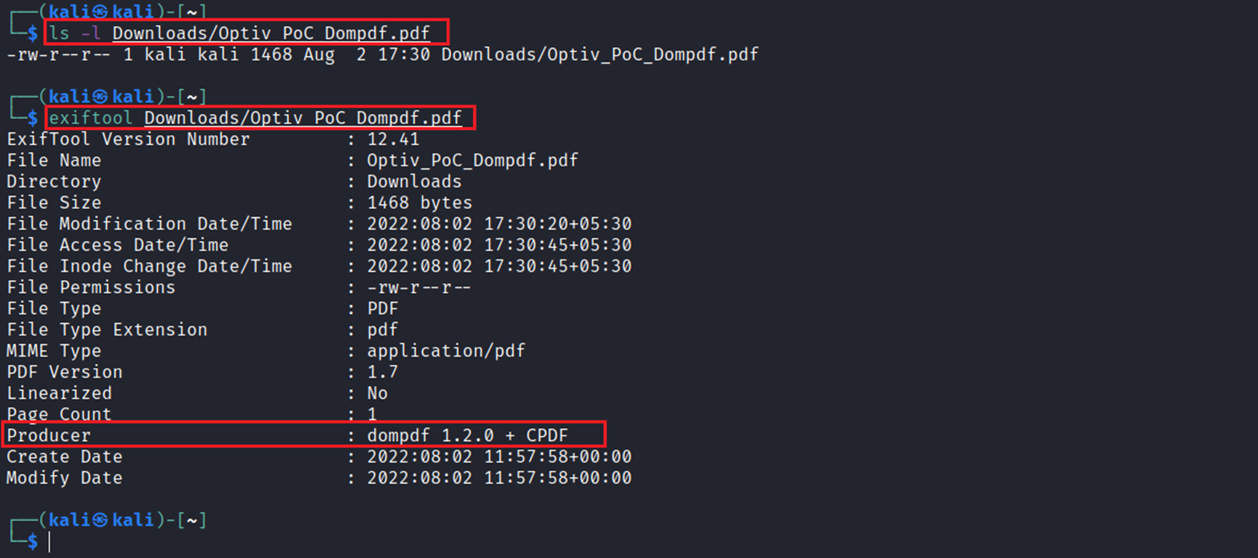Screen dimensions: 1258x558
Task: Click the Producer value dompdf 1.2.0 + CPDF
Action: [467, 436]
